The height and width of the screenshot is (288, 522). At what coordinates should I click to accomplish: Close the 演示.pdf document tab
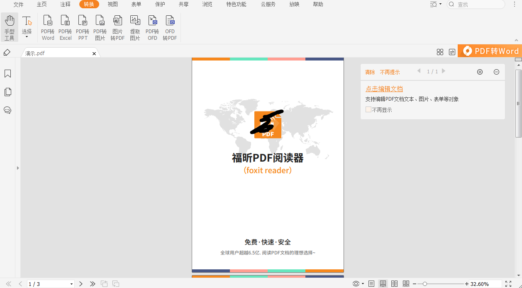coord(94,53)
